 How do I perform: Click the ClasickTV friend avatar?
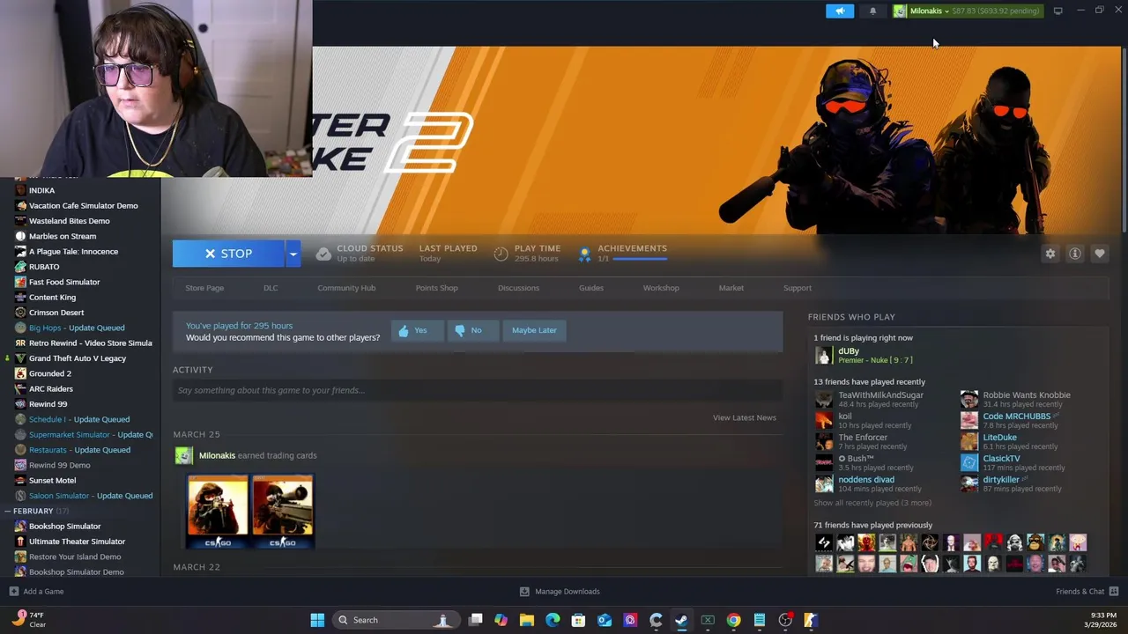(968, 462)
